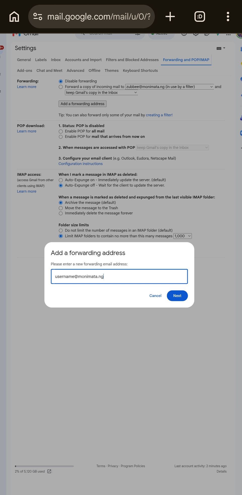Click Learn more under POP download
The height and width of the screenshot is (495, 242).
pyautogui.click(x=27, y=131)
